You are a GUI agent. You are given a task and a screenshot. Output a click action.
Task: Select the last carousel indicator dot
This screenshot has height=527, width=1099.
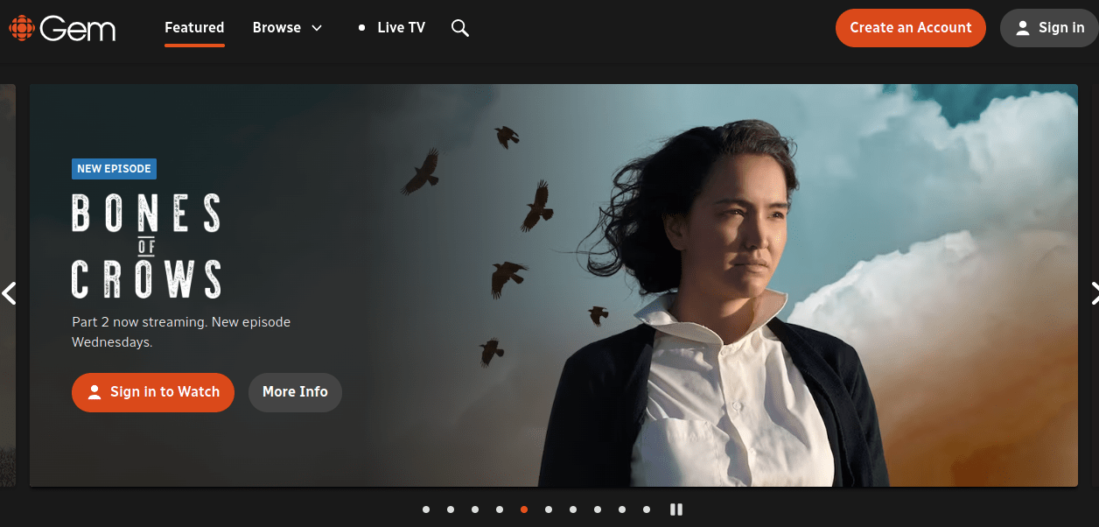[x=647, y=509]
